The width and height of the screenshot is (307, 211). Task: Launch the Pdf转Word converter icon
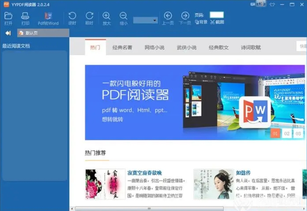coord(48,18)
